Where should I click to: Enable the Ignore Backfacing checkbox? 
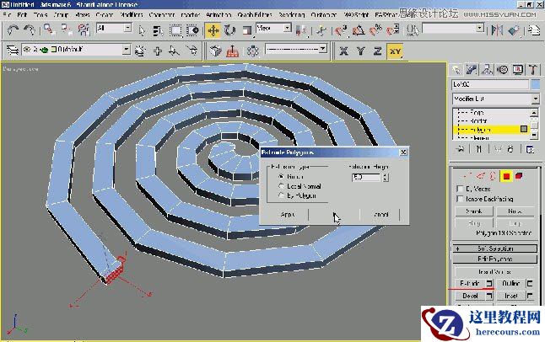tap(460, 199)
